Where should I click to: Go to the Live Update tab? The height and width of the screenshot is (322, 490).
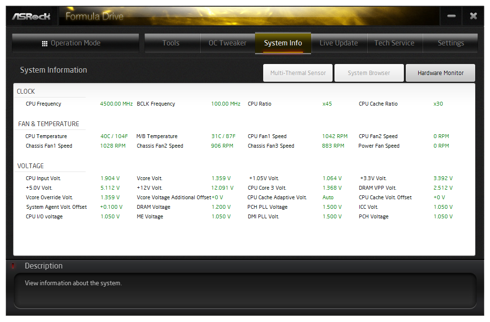coord(339,43)
